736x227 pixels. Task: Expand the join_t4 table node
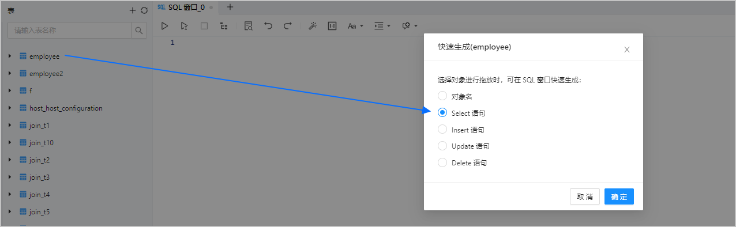pos(10,195)
